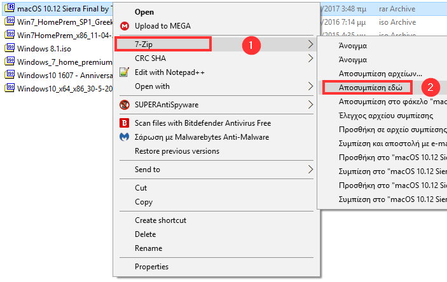Click file name Windows 8.1.iso
The height and width of the screenshot is (282, 447).
[44, 49]
